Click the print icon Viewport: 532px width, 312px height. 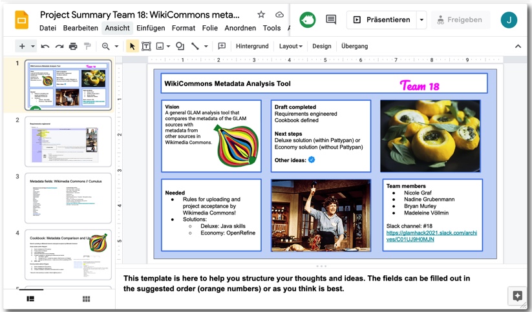coord(73,47)
